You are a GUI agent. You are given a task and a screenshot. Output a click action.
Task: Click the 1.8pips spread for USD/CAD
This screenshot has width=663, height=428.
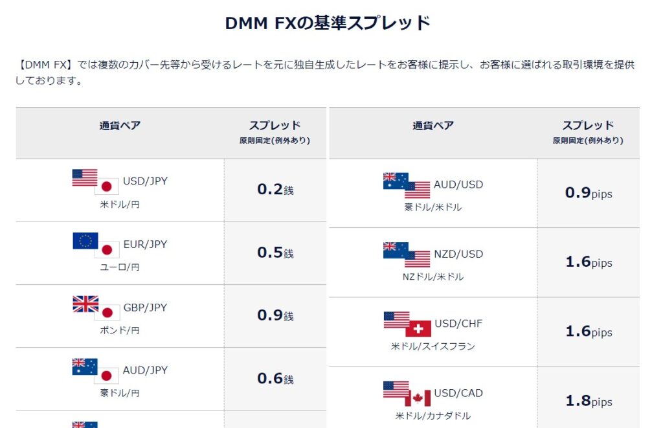tap(589, 401)
